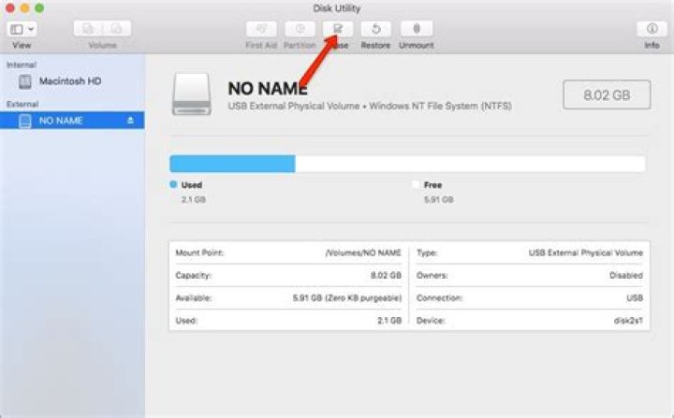The image size is (674, 418).
Task: Minimize the Disk Utility window
Action: point(24,8)
